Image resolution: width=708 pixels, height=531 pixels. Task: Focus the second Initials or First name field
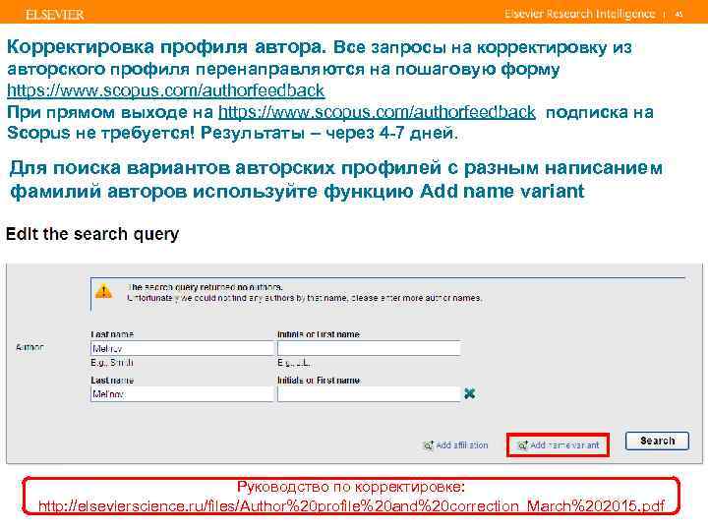click(369, 394)
